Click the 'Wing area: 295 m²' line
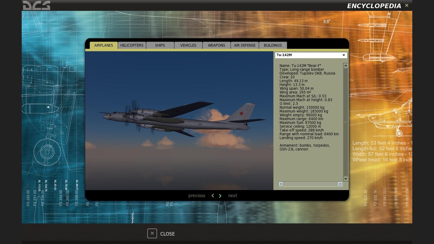This screenshot has width=434, height=244. [x=295, y=92]
